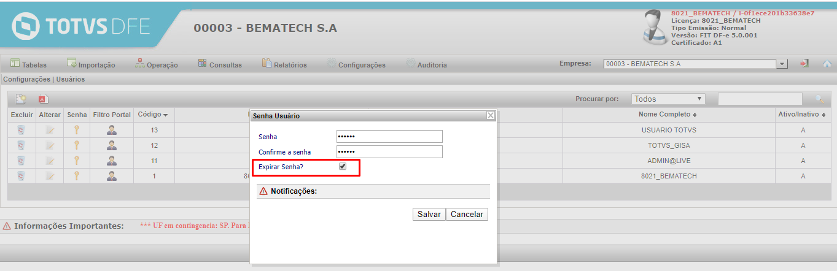Open the Importação menu
Screen dimensions: 837x271
coord(91,64)
